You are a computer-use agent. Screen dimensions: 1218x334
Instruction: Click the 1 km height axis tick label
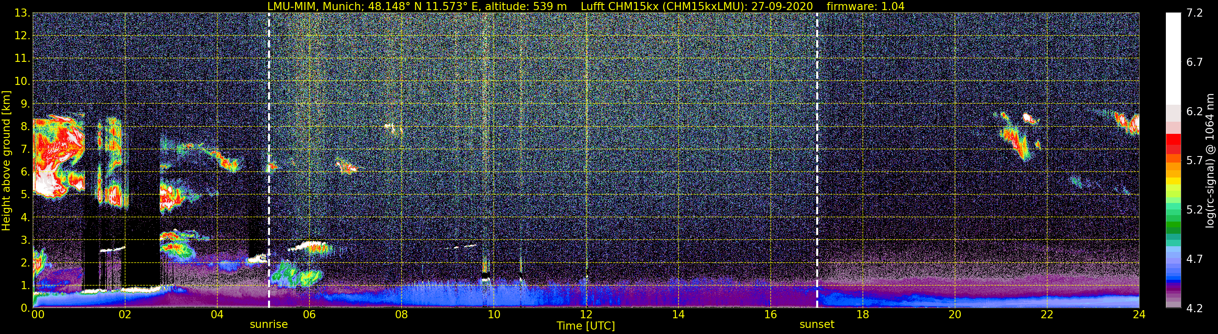pyautogui.click(x=25, y=286)
